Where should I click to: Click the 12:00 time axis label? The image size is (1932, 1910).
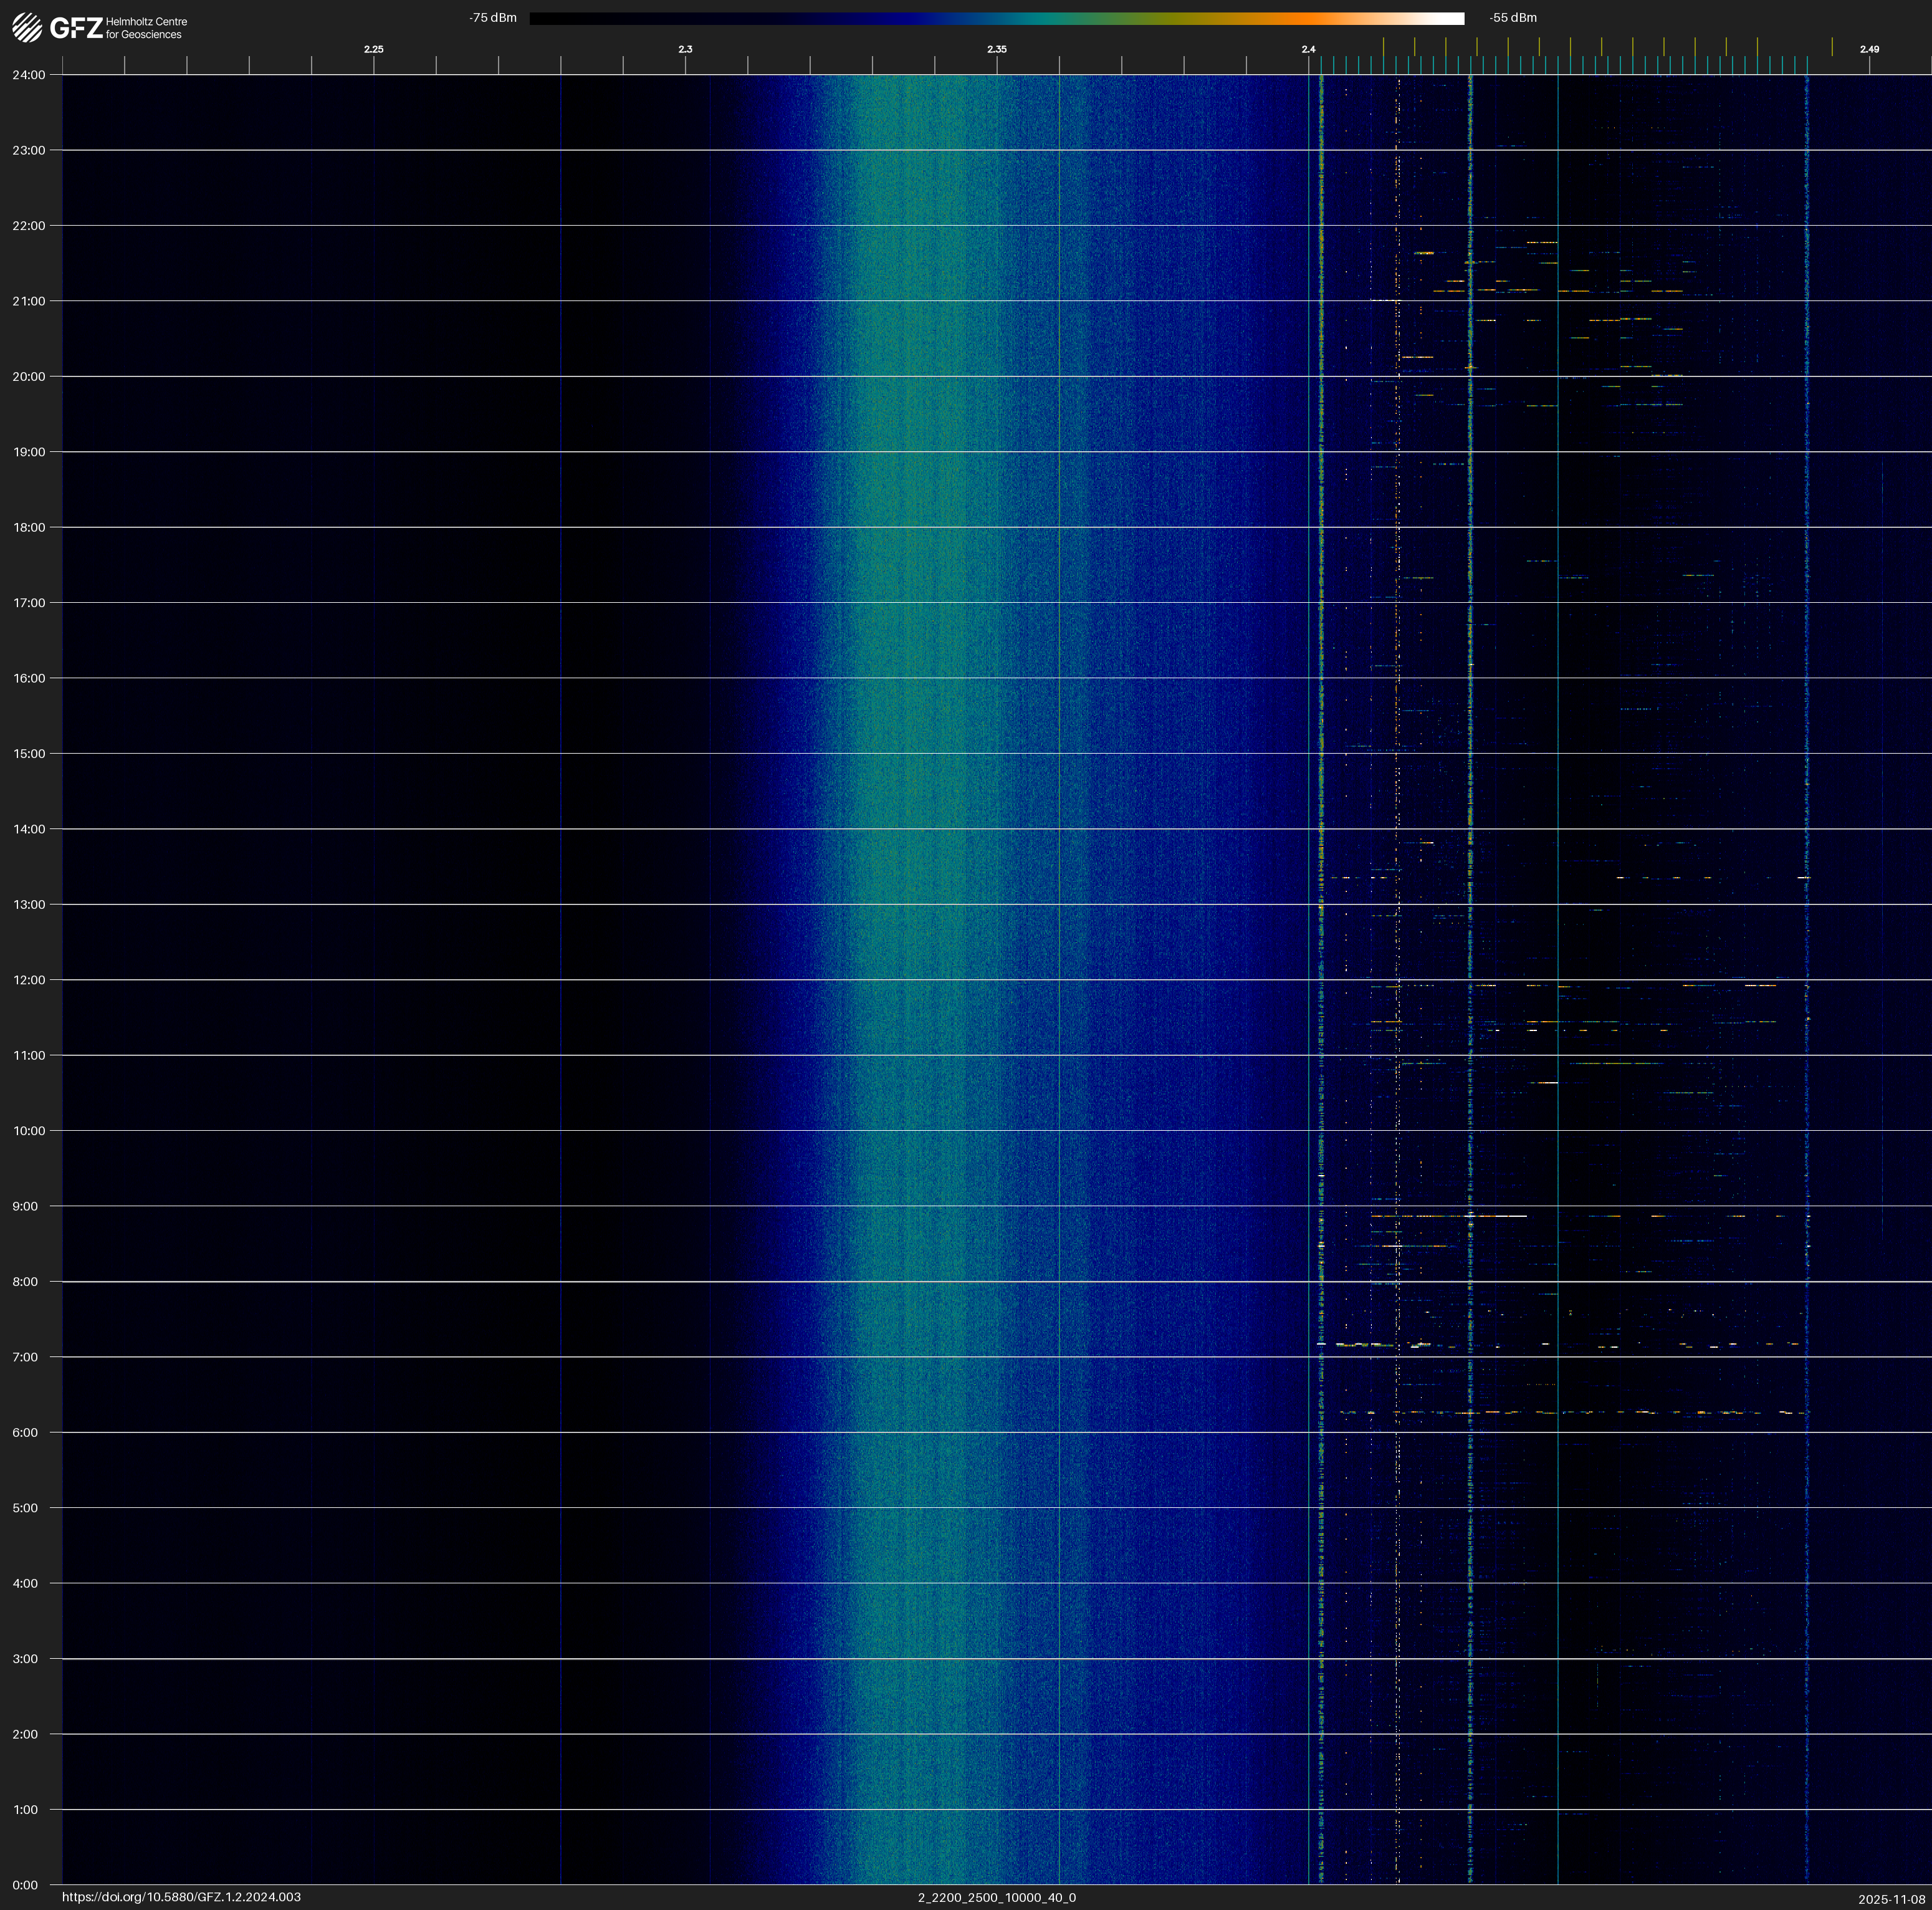29,980
